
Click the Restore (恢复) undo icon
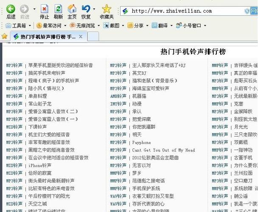[x=85, y=8]
